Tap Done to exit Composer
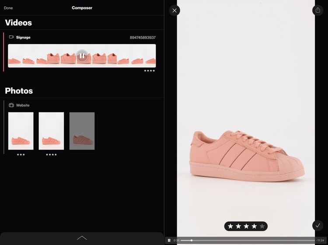The image size is (328, 245). (8, 8)
